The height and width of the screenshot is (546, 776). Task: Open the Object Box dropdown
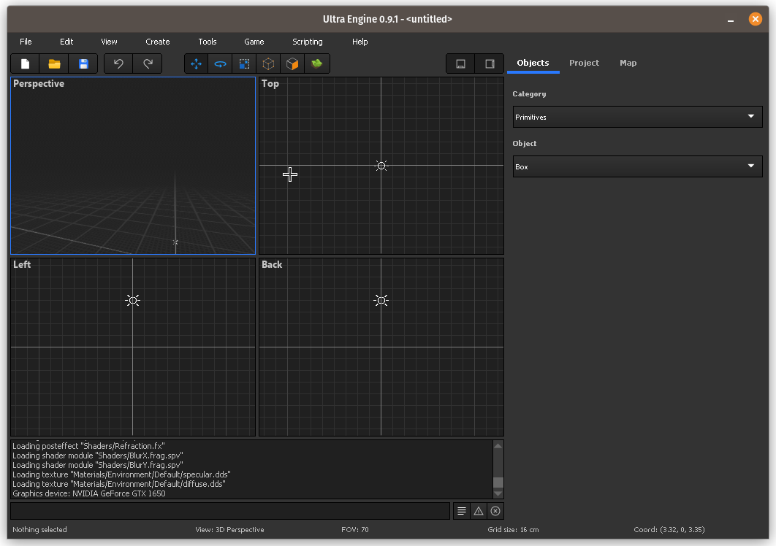(x=637, y=166)
